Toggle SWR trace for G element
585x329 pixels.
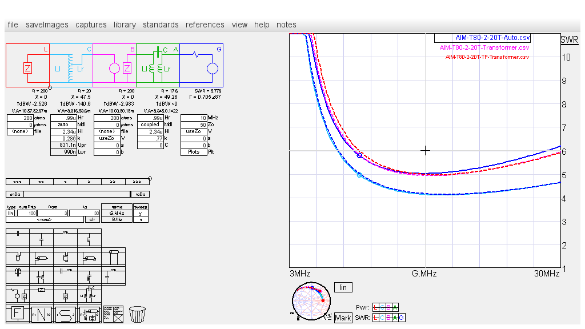(401, 318)
